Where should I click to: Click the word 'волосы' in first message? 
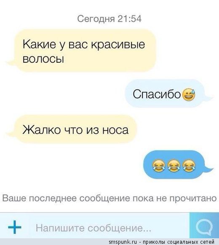(43, 59)
